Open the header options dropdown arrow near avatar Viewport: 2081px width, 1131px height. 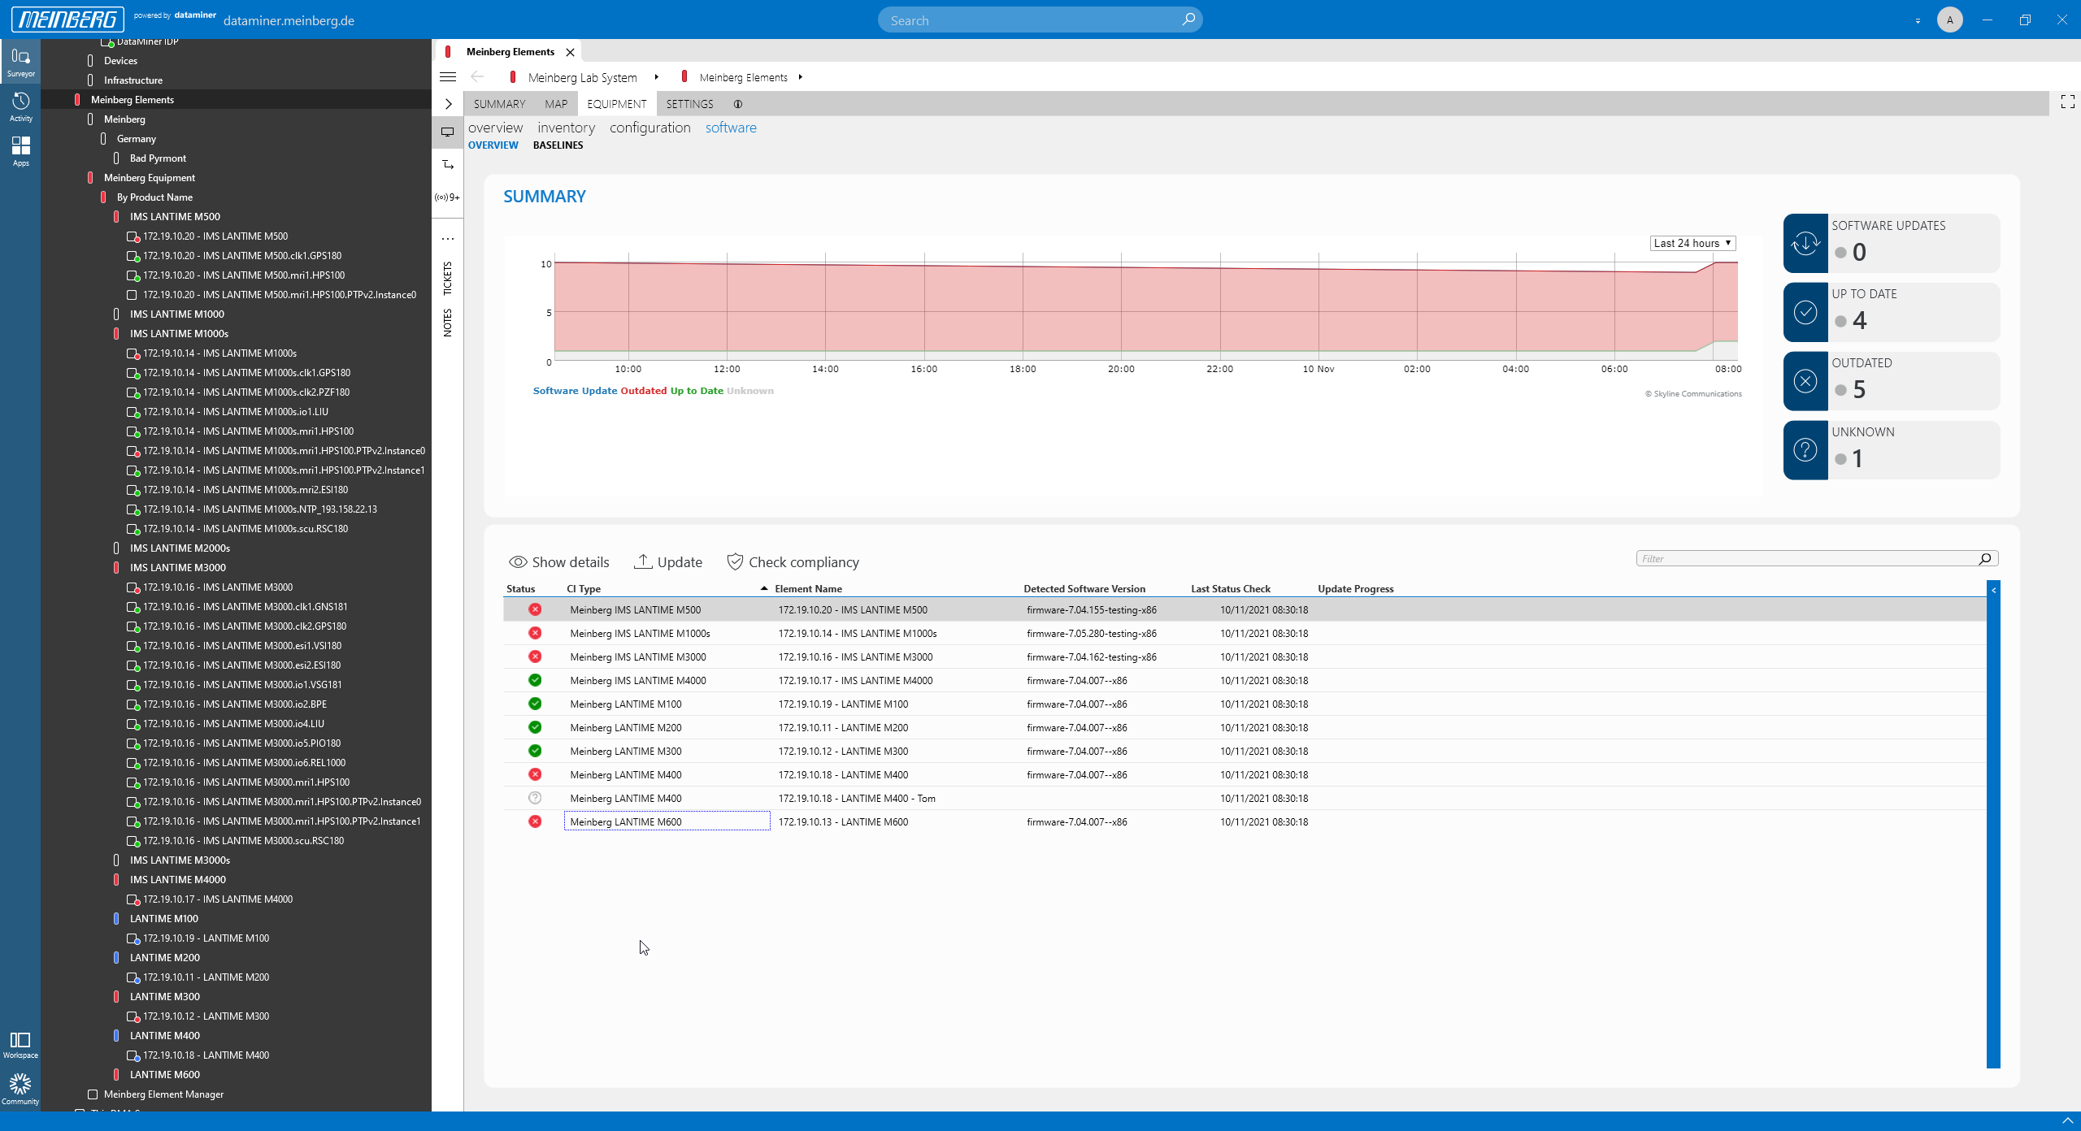[x=1918, y=20]
